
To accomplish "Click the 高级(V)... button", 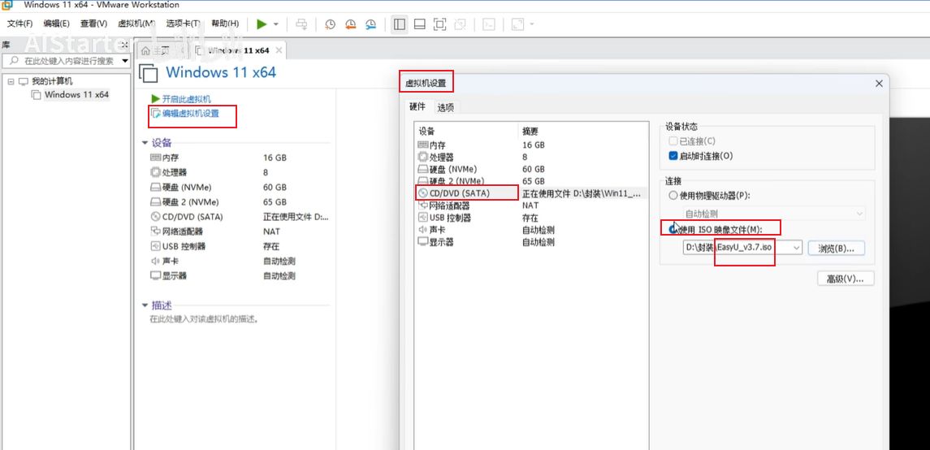I will (x=845, y=279).
